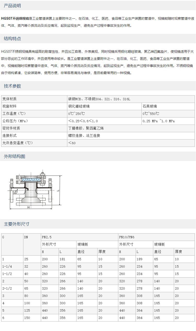The width and height of the screenshot is (196, 331).
Task: Select the 266 value in the DN 50 row
Action: [x=67, y=281]
